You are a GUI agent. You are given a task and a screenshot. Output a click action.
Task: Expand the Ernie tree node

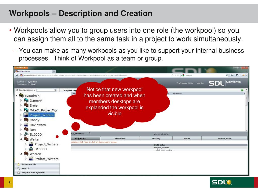click(21, 105)
